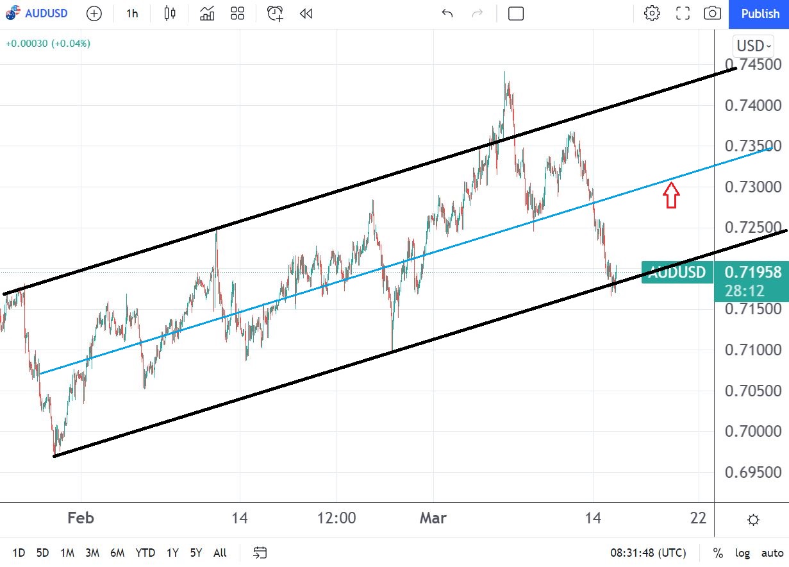Select the 6M date range

(117, 553)
